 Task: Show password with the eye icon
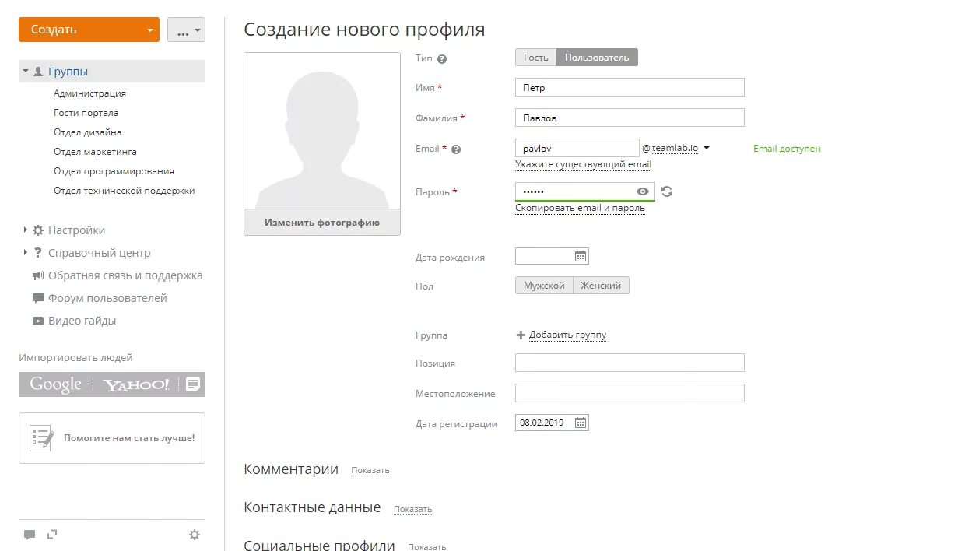[x=643, y=191]
